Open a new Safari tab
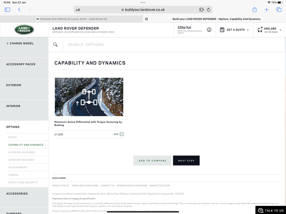The image size is (286, 214). [x=267, y=10]
